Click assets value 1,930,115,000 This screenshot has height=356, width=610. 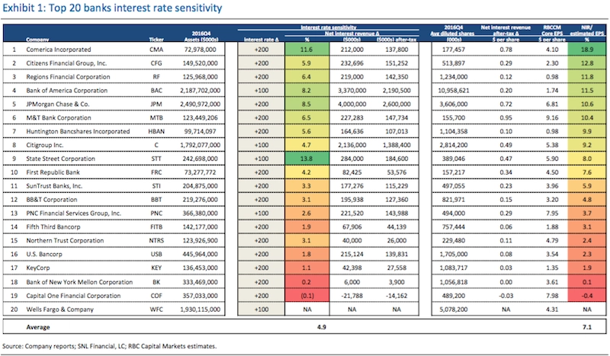pyautogui.click(x=201, y=309)
